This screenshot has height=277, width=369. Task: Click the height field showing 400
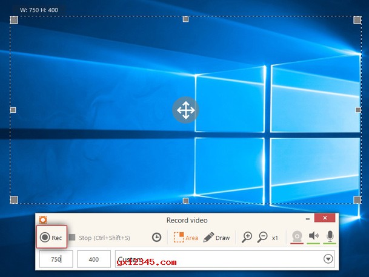coord(94,259)
